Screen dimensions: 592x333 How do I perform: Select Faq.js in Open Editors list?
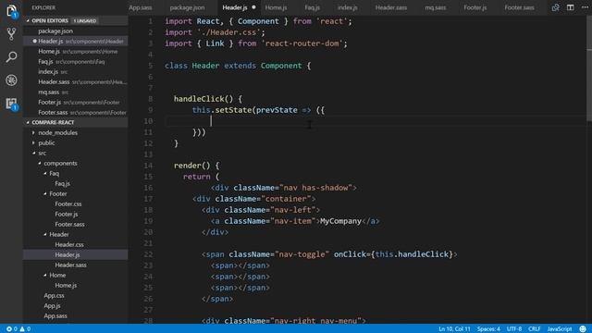(x=76, y=62)
